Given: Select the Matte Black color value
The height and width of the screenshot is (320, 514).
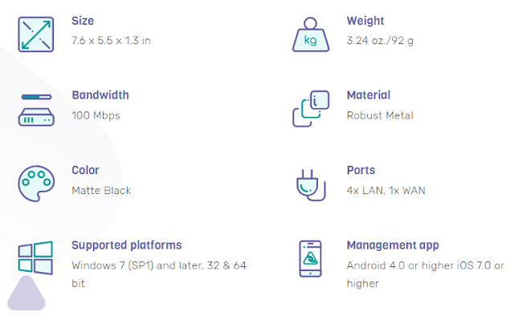Looking at the screenshot, I should point(101,190).
